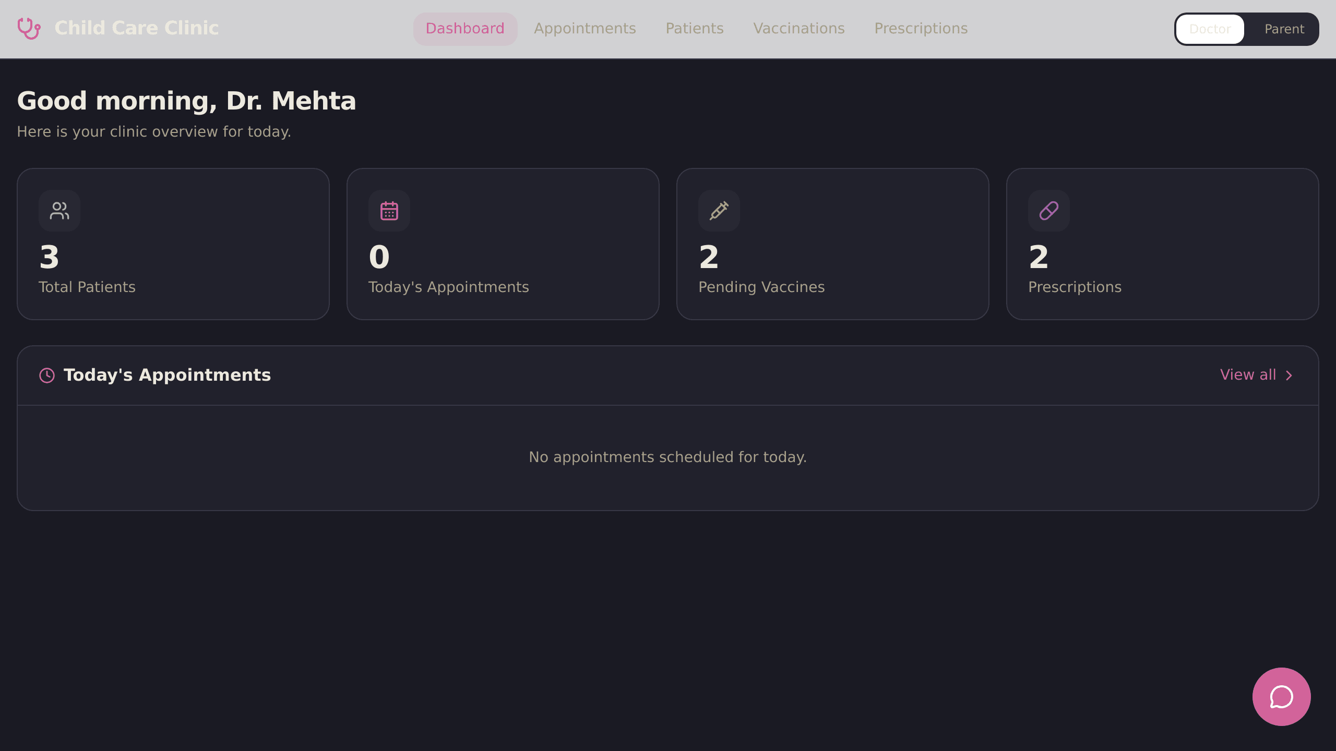Click the stethoscope logo icon
The width and height of the screenshot is (1336, 751).
(x=29, y=28)
